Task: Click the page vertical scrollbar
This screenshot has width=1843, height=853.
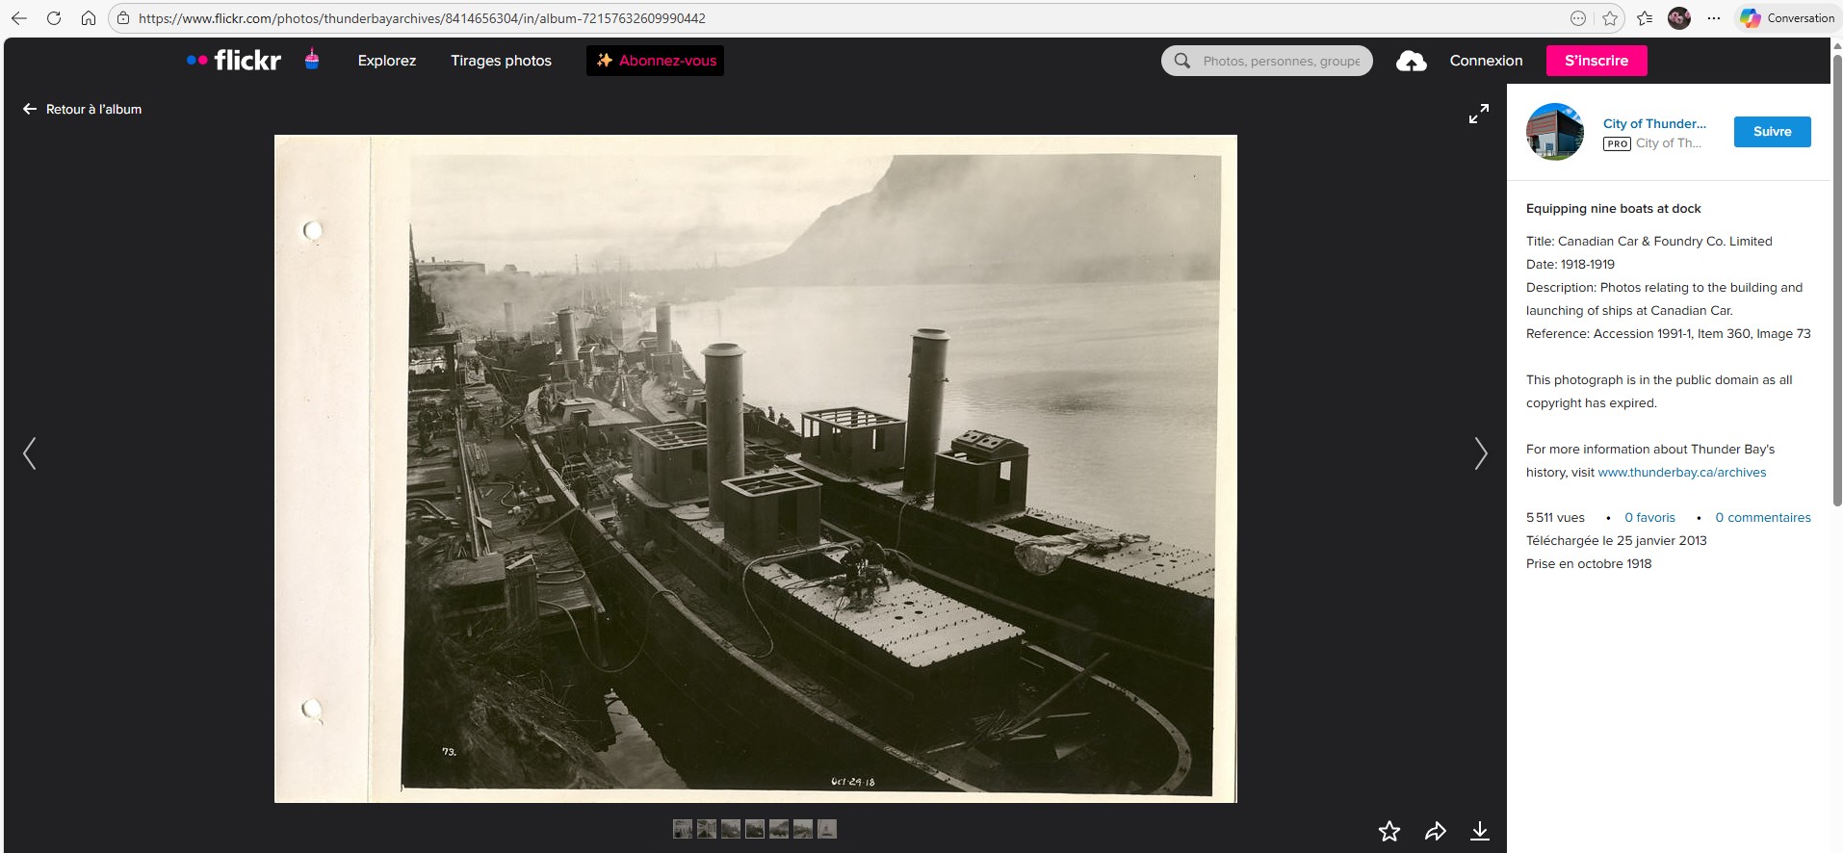Action: [x=1836, y=279]
